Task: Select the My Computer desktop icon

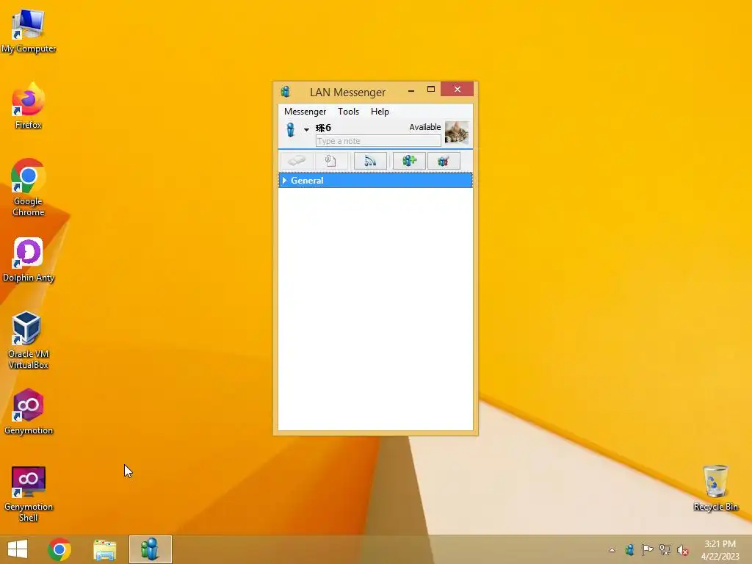Action: 29,31
